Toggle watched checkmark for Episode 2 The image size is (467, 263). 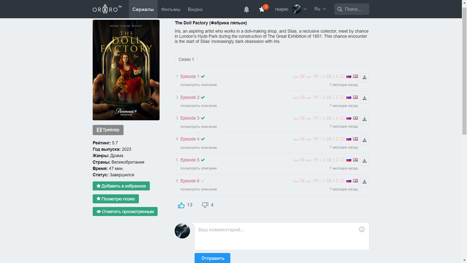(203, 97)
